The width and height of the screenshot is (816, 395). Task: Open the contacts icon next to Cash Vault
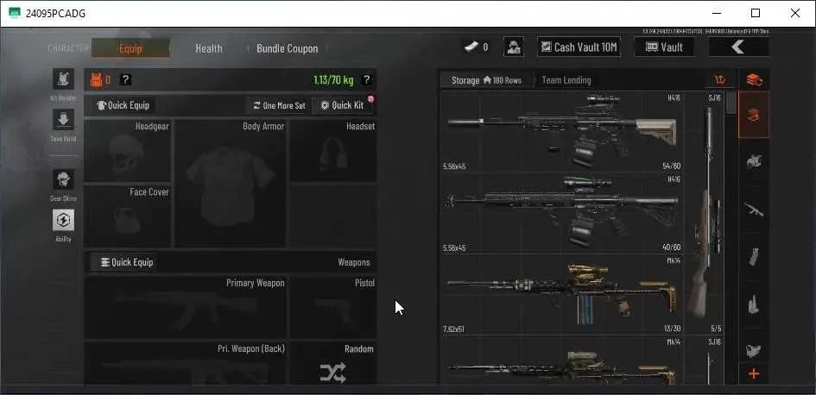[514, 47]
